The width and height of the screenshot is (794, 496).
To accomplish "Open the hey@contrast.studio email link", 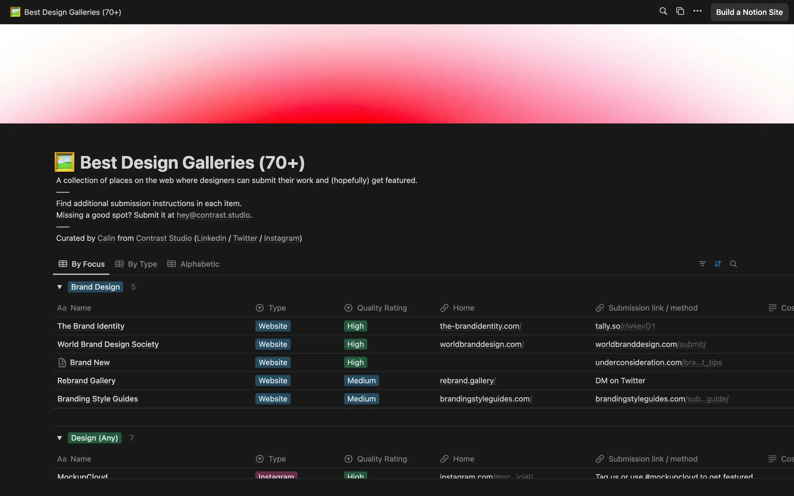I will coord(213,215).
